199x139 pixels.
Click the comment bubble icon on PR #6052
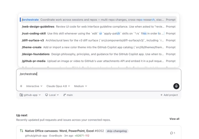[x=171, y=133]
